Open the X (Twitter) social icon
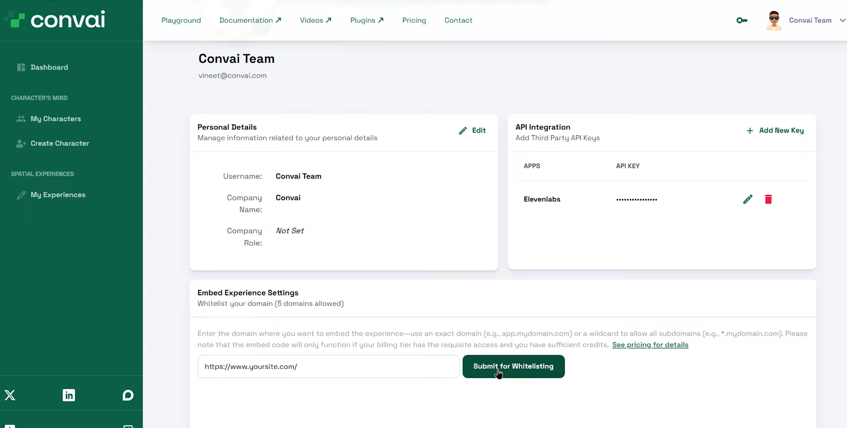Viewport: 847px width, 428px height. pyautogui.click(x=10, y=395)
